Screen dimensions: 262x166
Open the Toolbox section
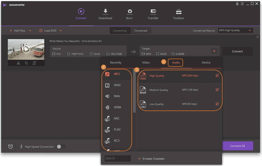tap(179, 14)
